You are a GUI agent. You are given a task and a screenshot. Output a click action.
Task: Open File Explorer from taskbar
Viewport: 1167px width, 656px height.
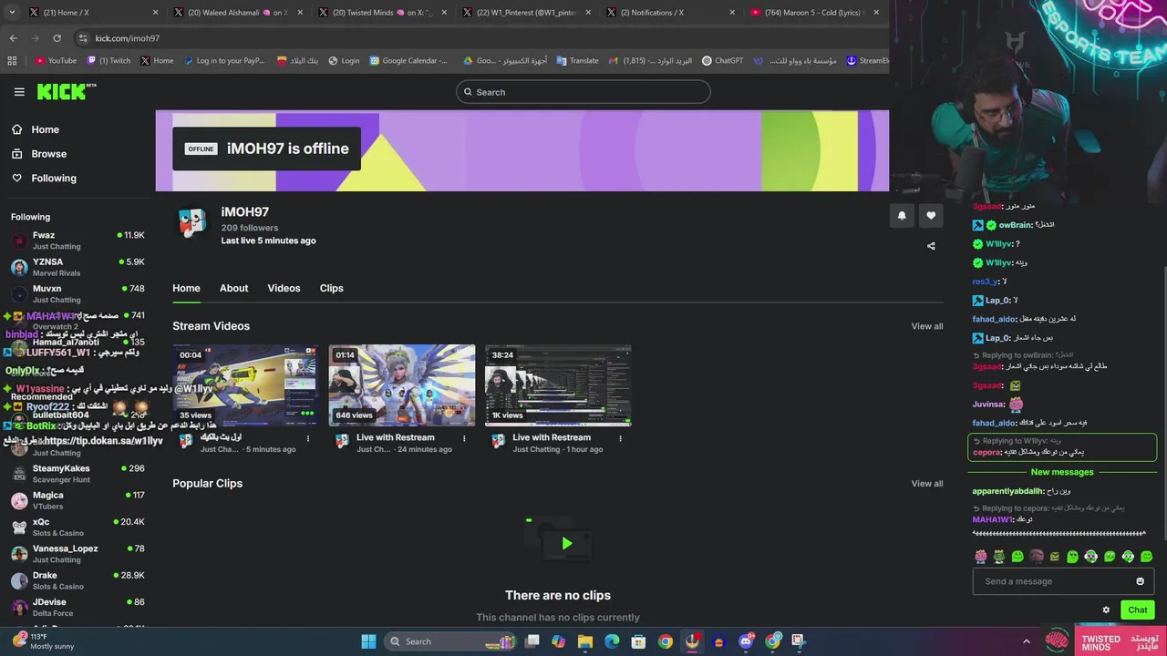point(585,641)
